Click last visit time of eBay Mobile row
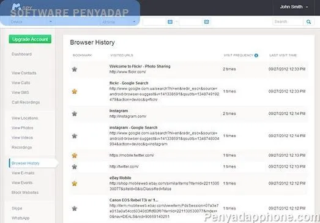320x223 pixels. tap(287, 183)
